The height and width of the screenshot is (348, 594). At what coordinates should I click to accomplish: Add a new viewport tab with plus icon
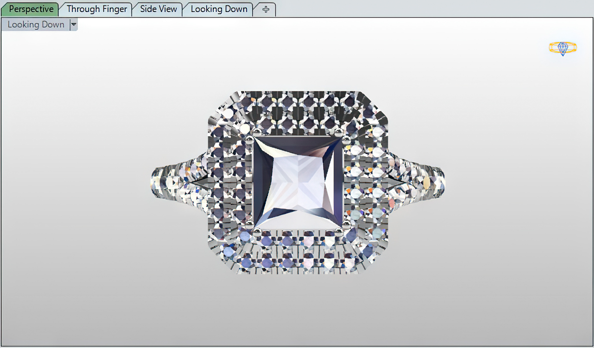[x=266, y=9]
